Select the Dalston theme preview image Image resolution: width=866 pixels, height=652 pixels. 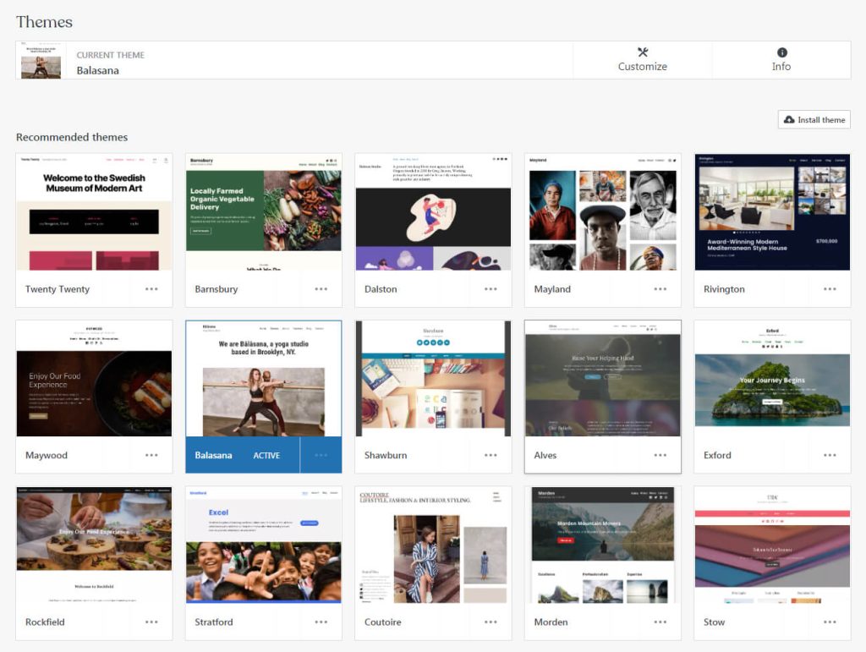[433, 211]
